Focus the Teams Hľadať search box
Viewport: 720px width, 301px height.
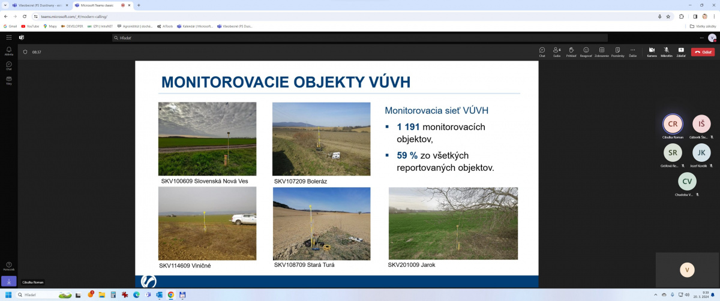pyautogui.click(x=360, y=38)
